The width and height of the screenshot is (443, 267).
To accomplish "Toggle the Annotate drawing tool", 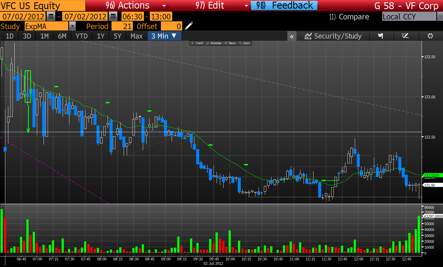I will pyautogui.click(x=214, y=43).
